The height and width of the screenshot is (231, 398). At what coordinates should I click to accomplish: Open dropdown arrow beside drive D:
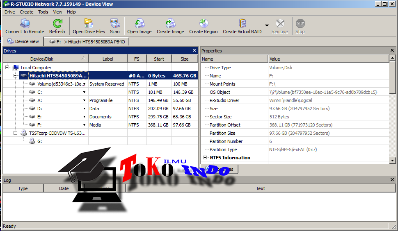tap(84, 109)
